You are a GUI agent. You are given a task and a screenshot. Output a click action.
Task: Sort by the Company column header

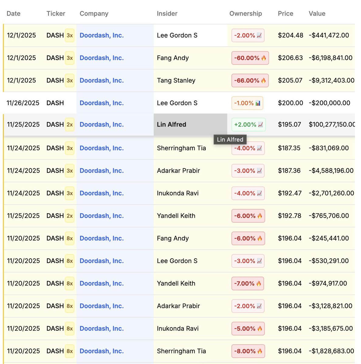[x=94, y=14]
